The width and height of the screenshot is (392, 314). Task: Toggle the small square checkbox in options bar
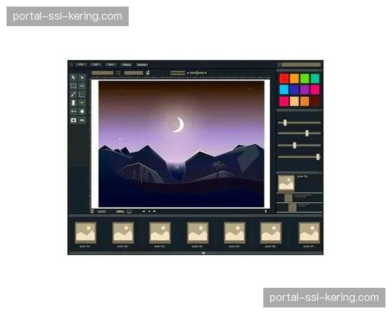point(118,73)
